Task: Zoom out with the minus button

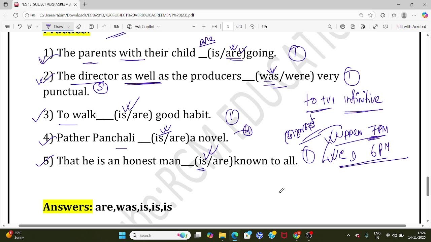Action: [x=194, y=27]
